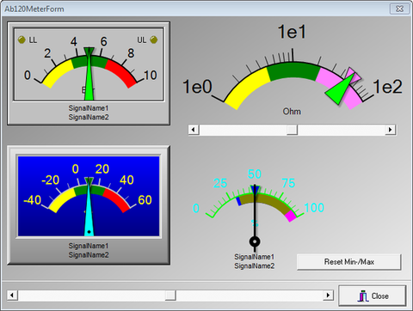Click the pink max marker on the Ohm meter
413x311 pixels.
point(353,76)
